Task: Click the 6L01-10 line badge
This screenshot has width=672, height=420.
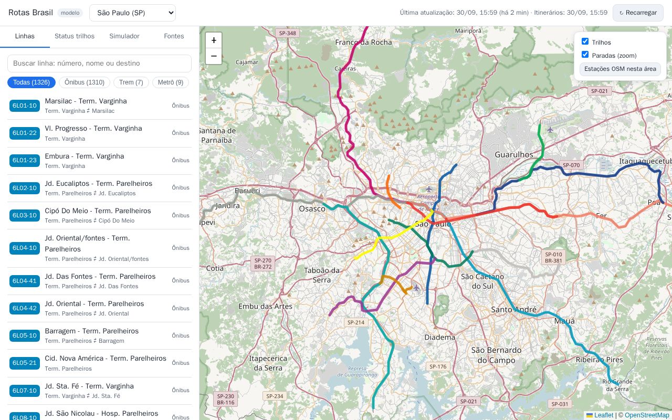Action: tap(25, 106)
